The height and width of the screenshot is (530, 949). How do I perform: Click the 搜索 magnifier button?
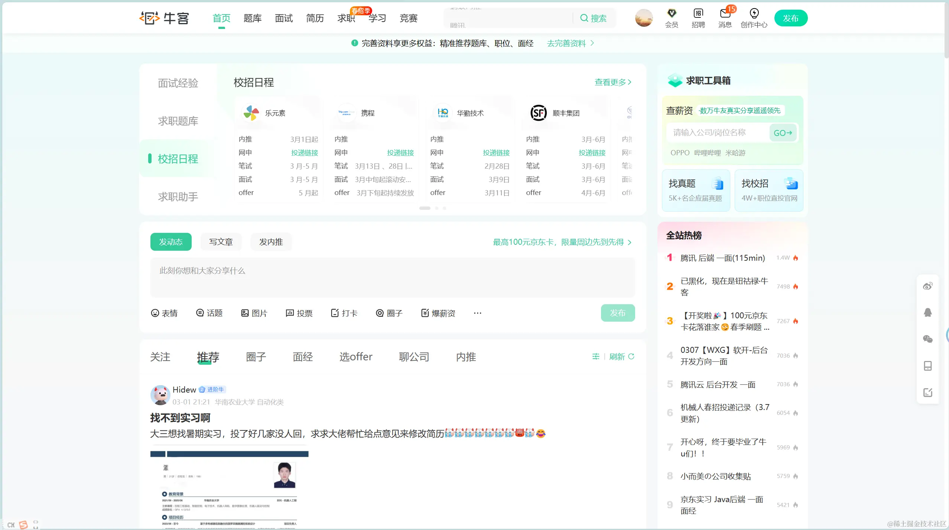point(593,18)
